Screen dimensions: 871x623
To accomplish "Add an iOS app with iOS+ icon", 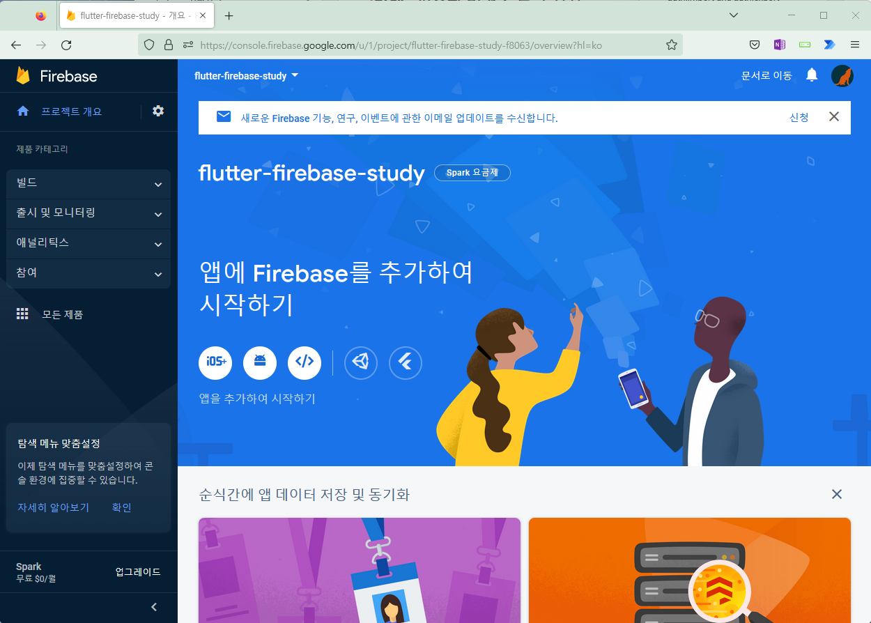I will pyautogui.click(x=215, y=362).
